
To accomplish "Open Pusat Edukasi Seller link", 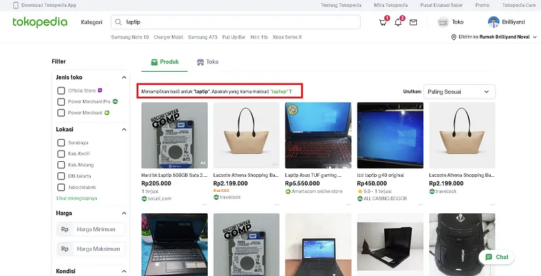I will 441,5.
